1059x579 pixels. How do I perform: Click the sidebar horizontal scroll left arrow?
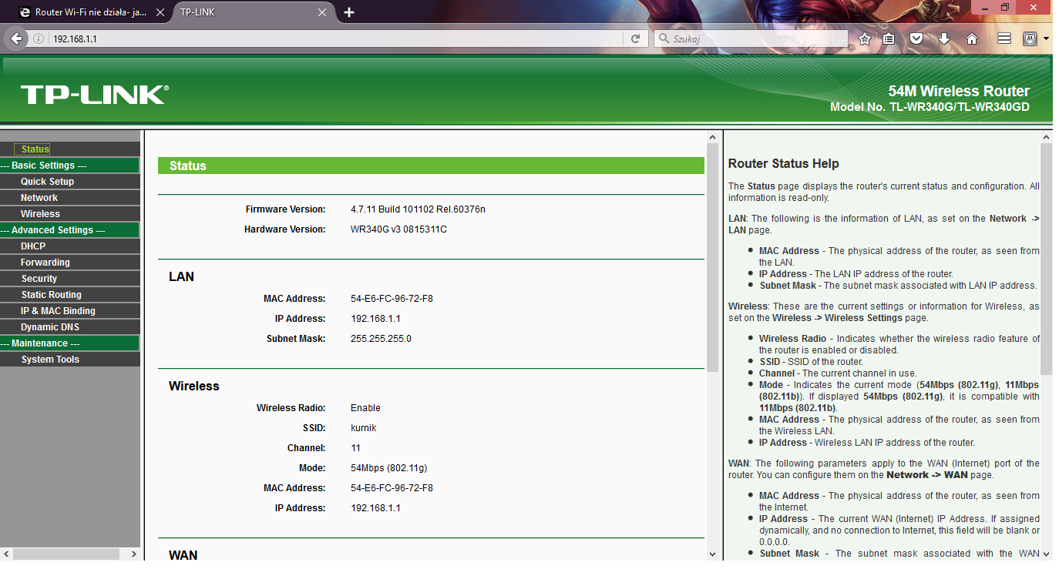(x=6, y=554)
